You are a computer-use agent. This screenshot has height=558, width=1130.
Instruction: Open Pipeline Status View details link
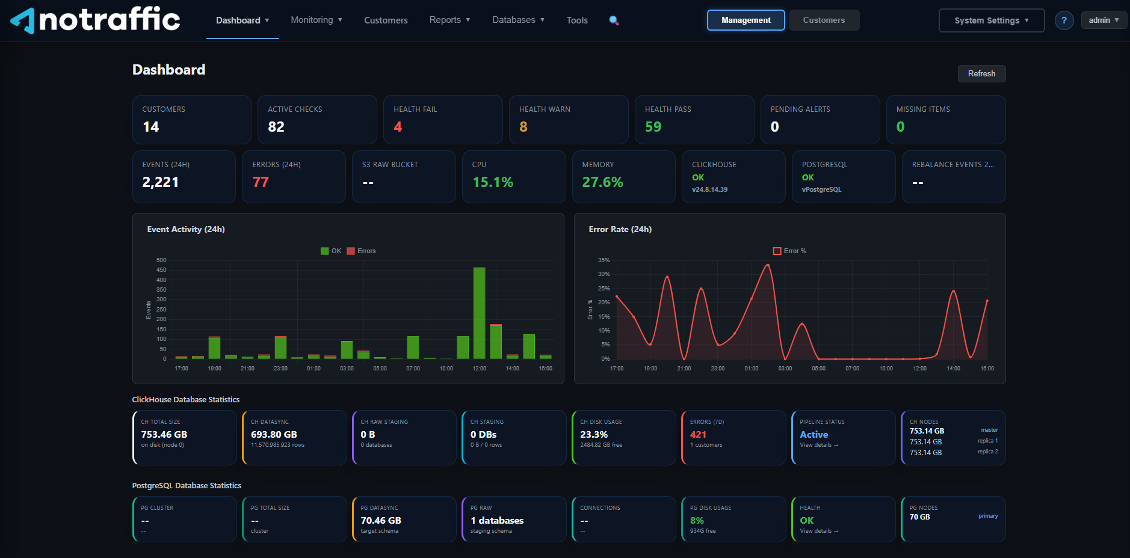(819, 445)
